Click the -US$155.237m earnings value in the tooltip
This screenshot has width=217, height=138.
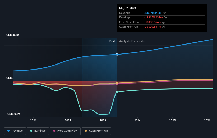153,17
